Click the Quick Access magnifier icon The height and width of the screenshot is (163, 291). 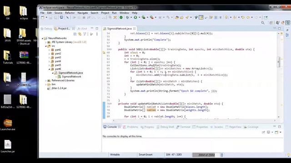tap(263, 23)
